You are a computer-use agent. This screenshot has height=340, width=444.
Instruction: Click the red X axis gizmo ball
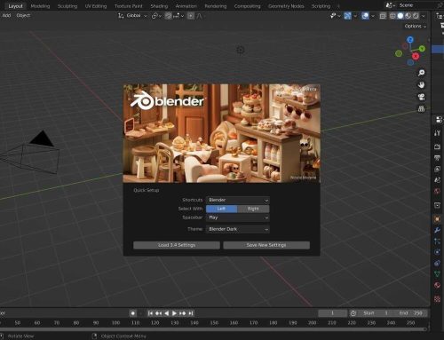pyautogui.click(x=416, y=56)
